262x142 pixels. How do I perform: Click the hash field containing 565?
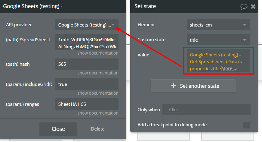click(87, 64)
